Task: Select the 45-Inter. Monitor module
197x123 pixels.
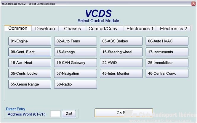Action: pyautogui.click(x=121, y=73)
